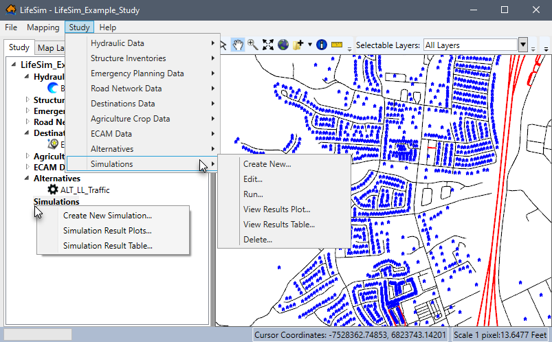Expand the Road Network tree node arrow
Viewport: 552px width, 342px height.
click(27, 122)
